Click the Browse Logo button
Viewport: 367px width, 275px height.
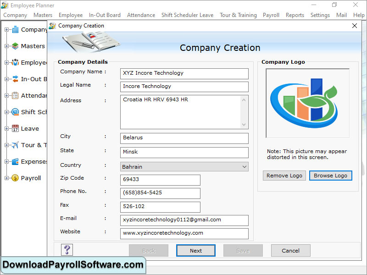click(x=330, y=176)
